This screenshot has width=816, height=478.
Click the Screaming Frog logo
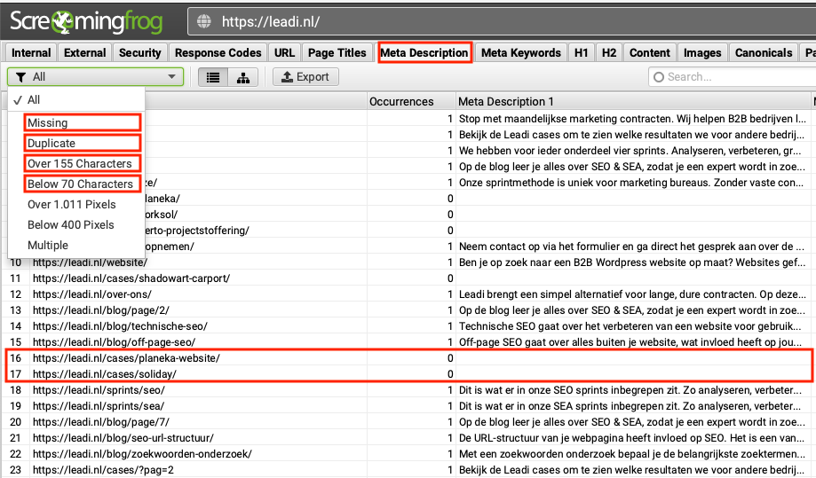86,22
